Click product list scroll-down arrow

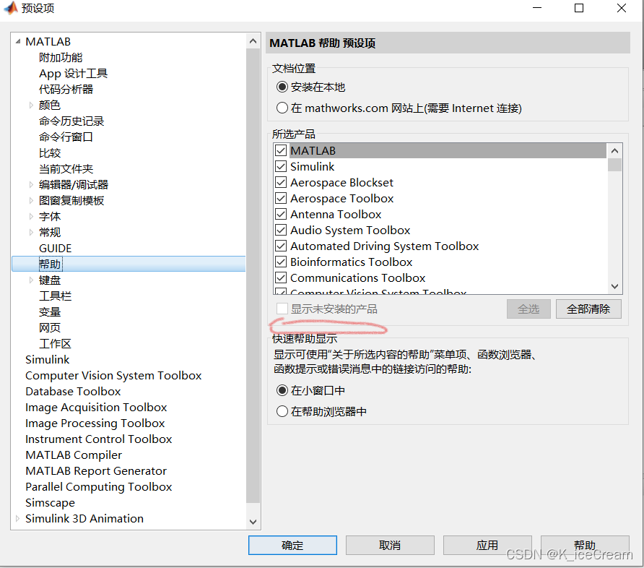pyautogui.click(x=615, y=286)
